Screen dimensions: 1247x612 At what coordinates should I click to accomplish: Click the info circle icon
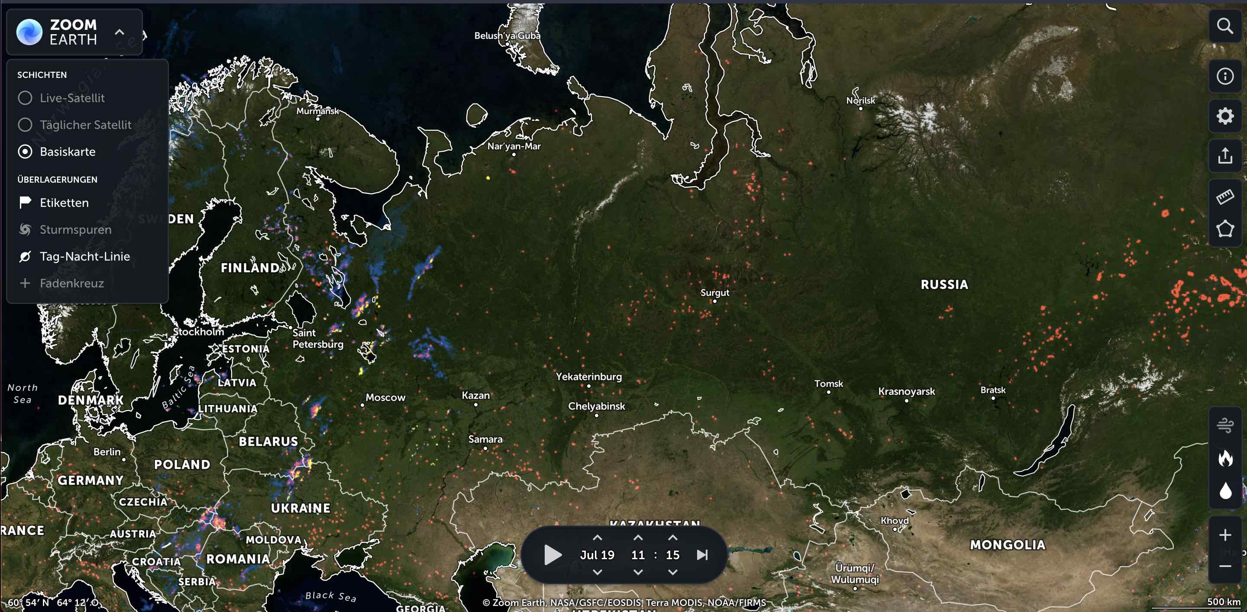(x=1225, y=77)
